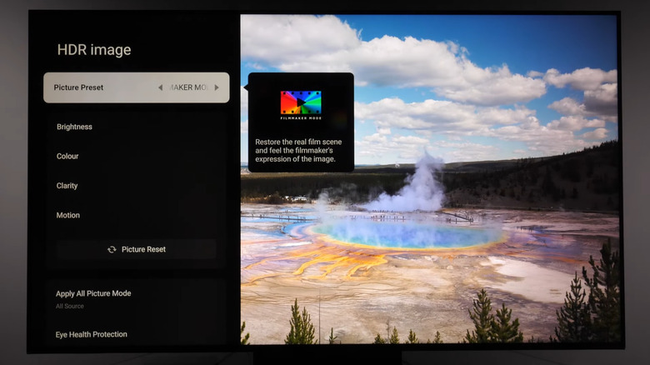Select previous Picture Preset with left arrow
650x365 pixels.
tap(161, 87)
